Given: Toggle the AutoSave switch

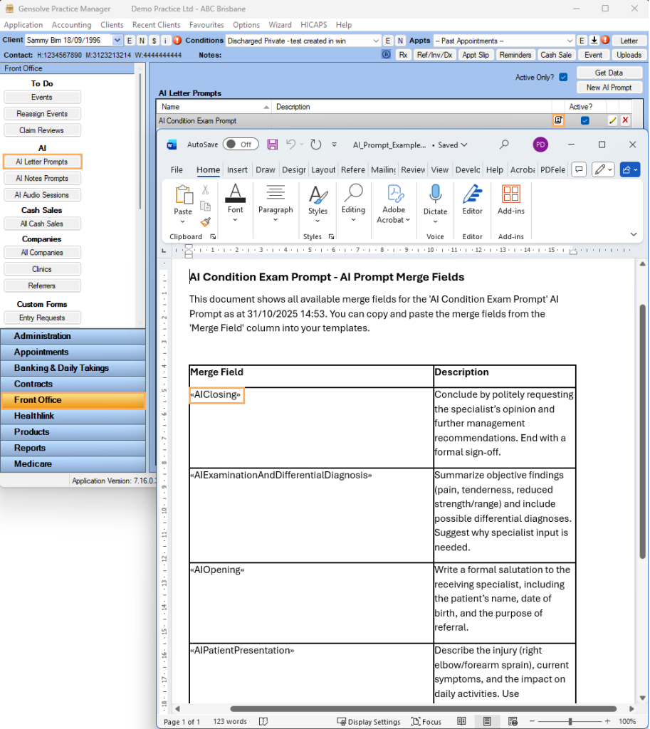Looking at the screenshot, I should click(x=240, y=145).
